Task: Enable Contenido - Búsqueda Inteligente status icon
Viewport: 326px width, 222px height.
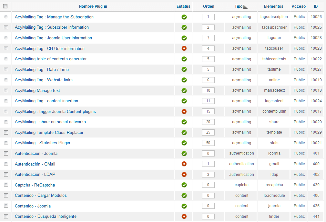Action: 184,217
